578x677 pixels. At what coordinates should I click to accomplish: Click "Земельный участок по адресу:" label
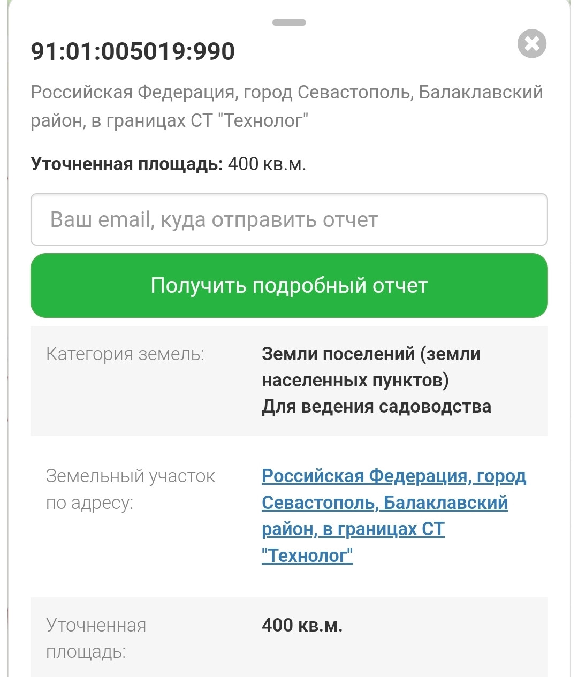pyautogui.click(x=130, y=489)
